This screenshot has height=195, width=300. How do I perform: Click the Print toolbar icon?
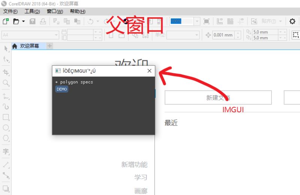click(43, 21)
